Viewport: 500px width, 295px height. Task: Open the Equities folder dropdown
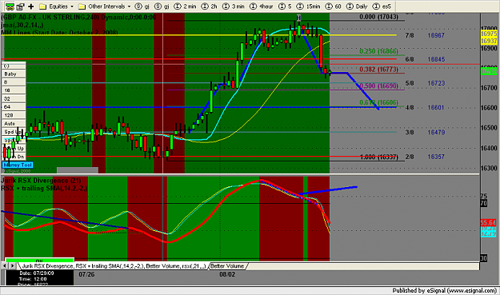coord(57,6)
